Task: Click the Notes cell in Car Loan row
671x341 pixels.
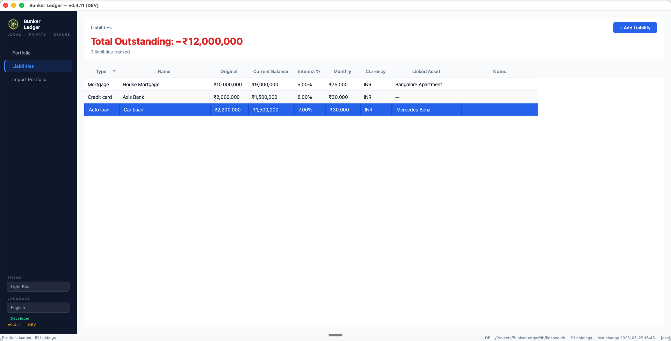Action: coord(500,110)
